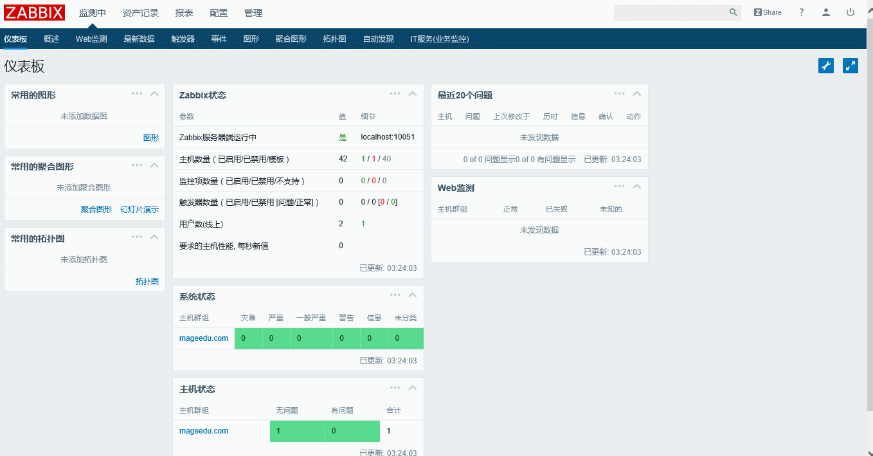The image size is (873, 456).
Task: Toggle fullscreen mode with arrows button
Action: click(x=851, y=66)
